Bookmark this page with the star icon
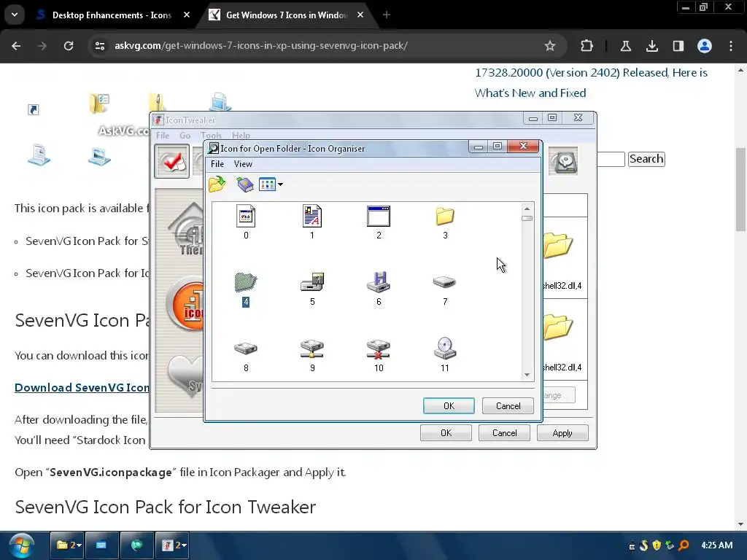Screen dimensions: 747x560 [550, 46]
